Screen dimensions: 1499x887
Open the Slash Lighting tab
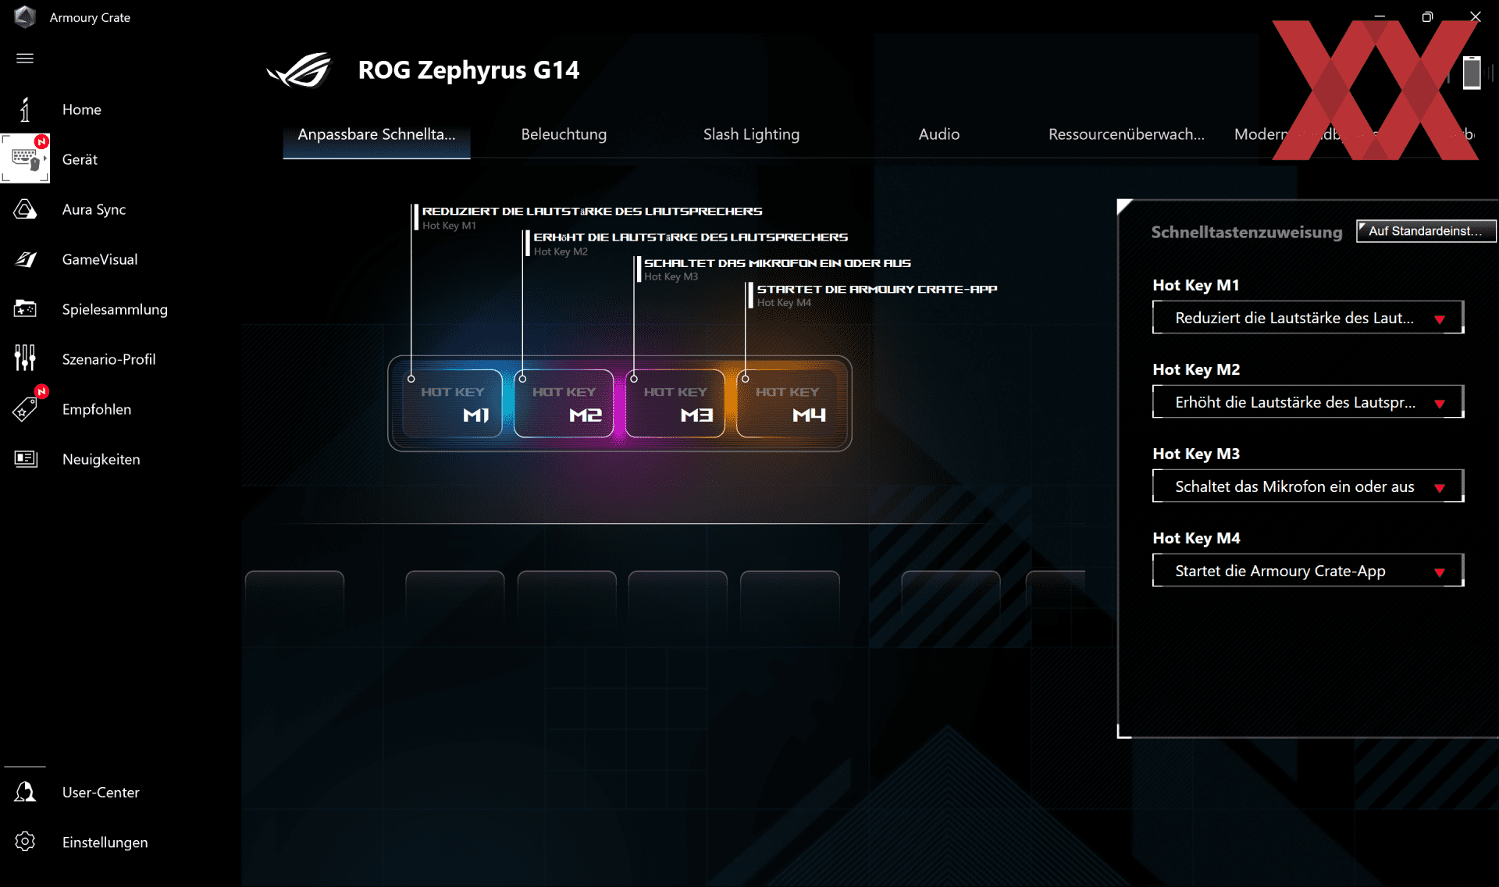click(x=751, y=134)
